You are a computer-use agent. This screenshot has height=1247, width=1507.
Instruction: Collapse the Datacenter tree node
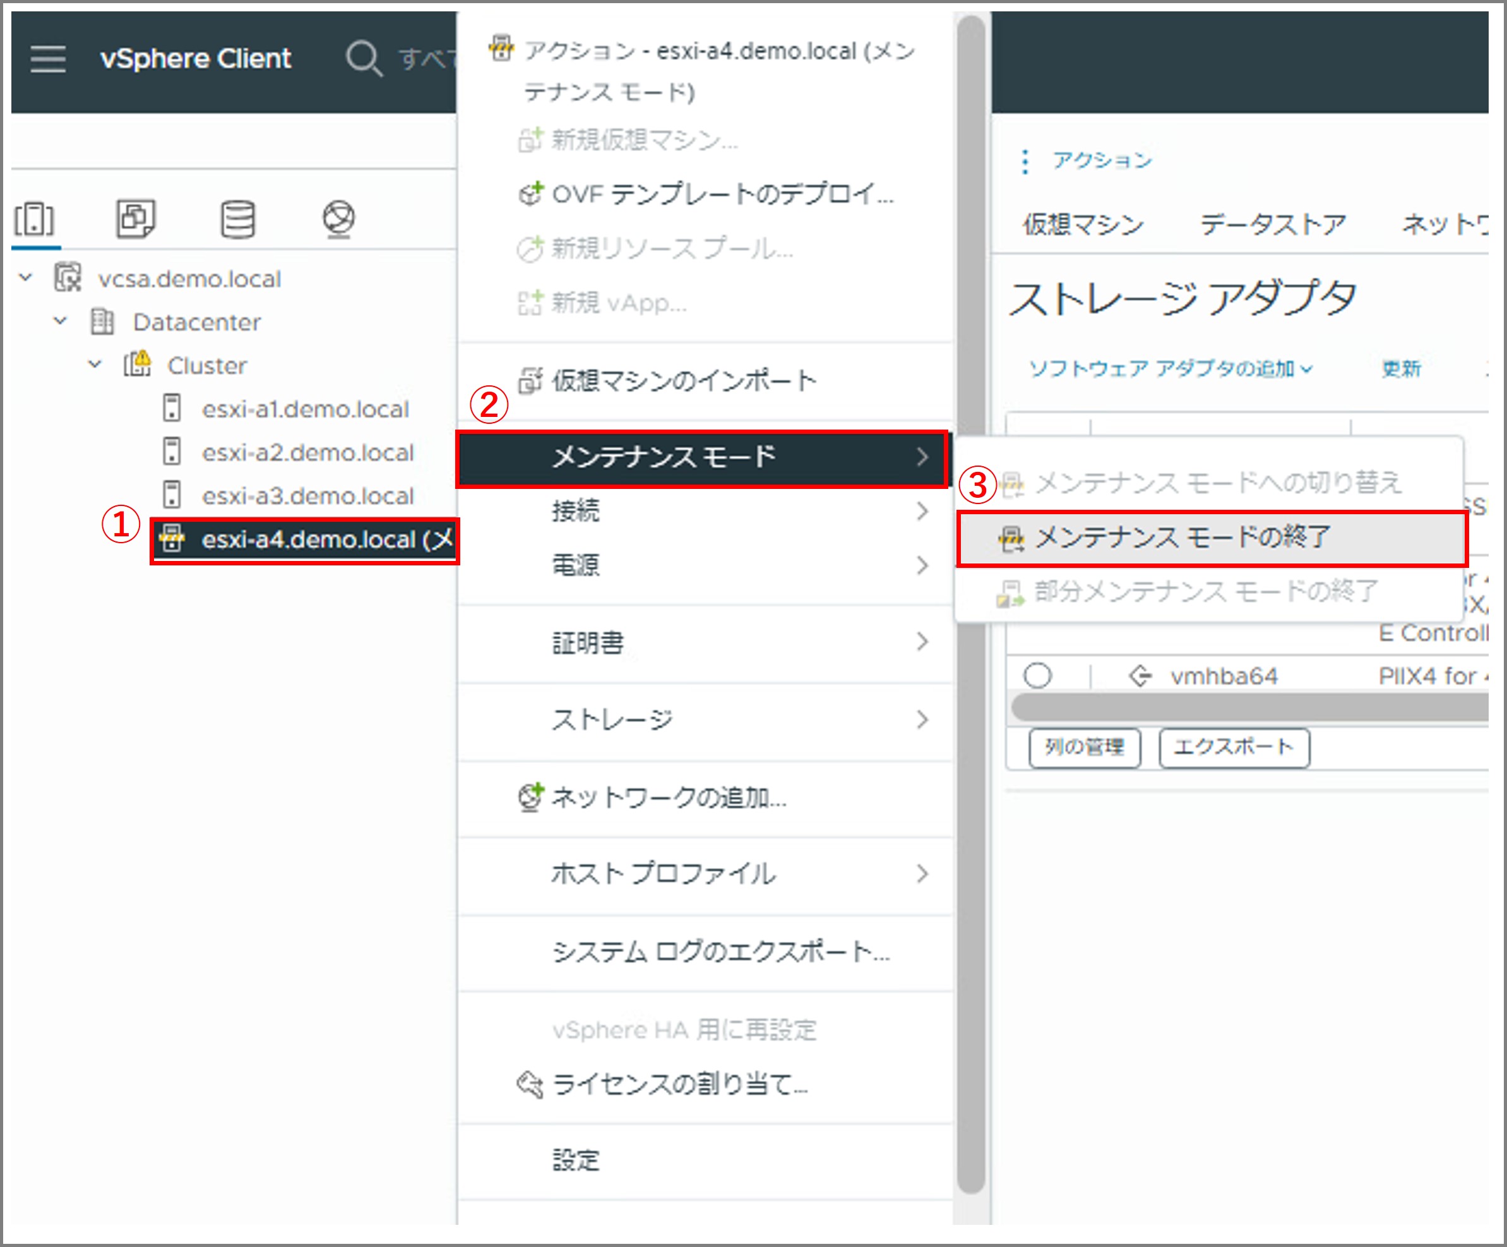[x=60, y=321]
